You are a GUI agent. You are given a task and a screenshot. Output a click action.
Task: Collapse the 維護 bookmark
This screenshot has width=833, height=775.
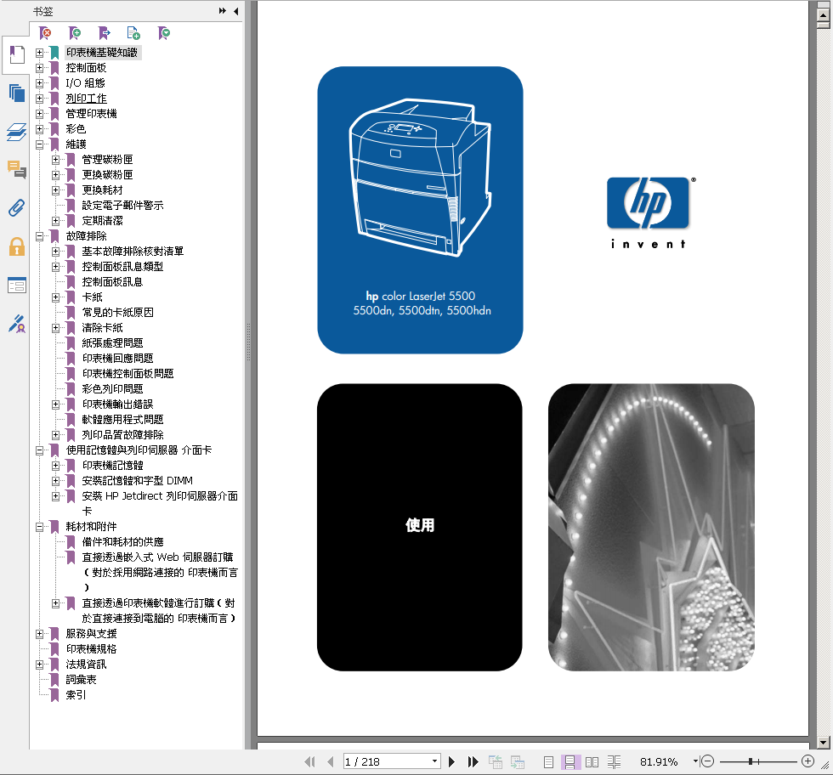tap(39, 144)
